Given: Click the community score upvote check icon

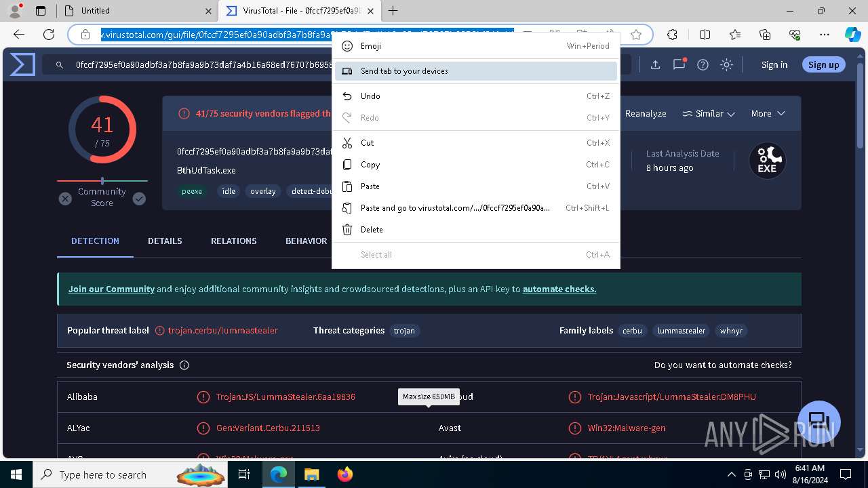Looking at the screenshot, I should [x=139, y=199].
